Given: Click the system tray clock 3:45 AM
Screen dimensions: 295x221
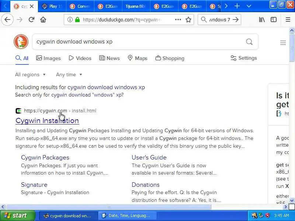Looking at the screenshot, I should click(x=281, y=215).
